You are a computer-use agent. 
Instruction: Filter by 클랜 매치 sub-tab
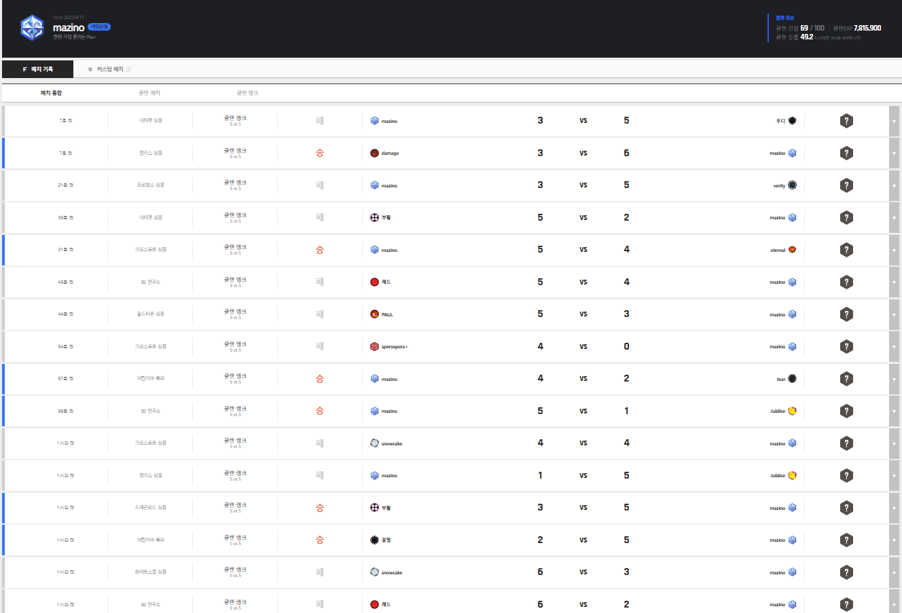[149, 93]
